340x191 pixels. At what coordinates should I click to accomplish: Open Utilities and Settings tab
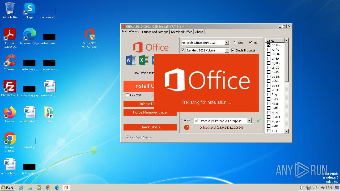click(155, 32)
